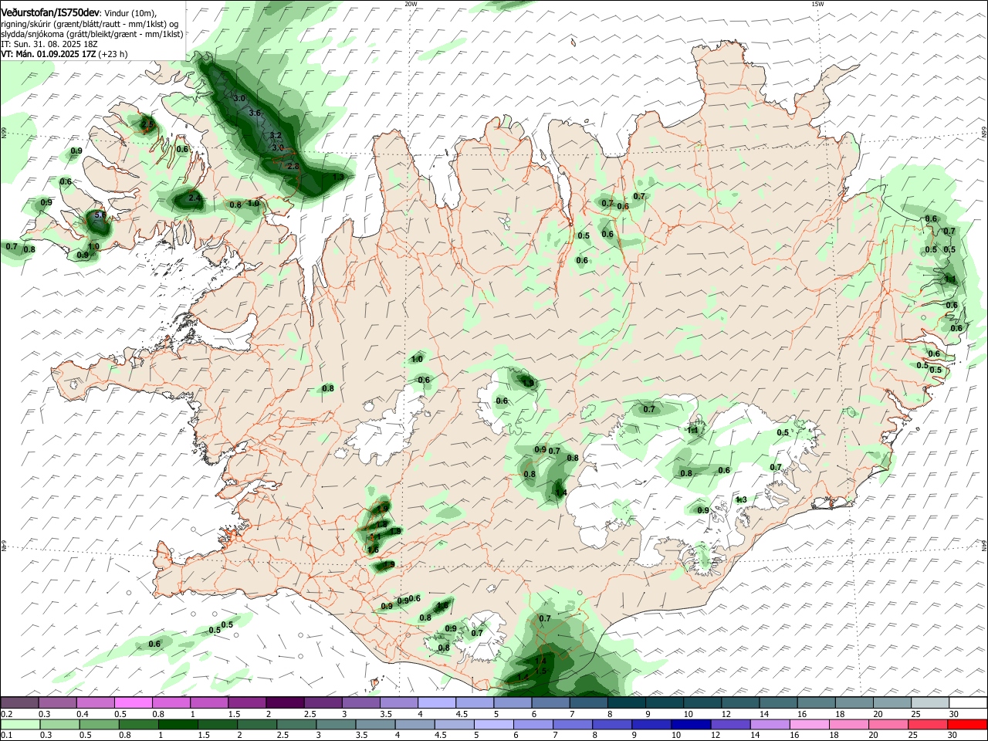
Task: Click the 25 label under the top legend row
Action: (915, 714)
